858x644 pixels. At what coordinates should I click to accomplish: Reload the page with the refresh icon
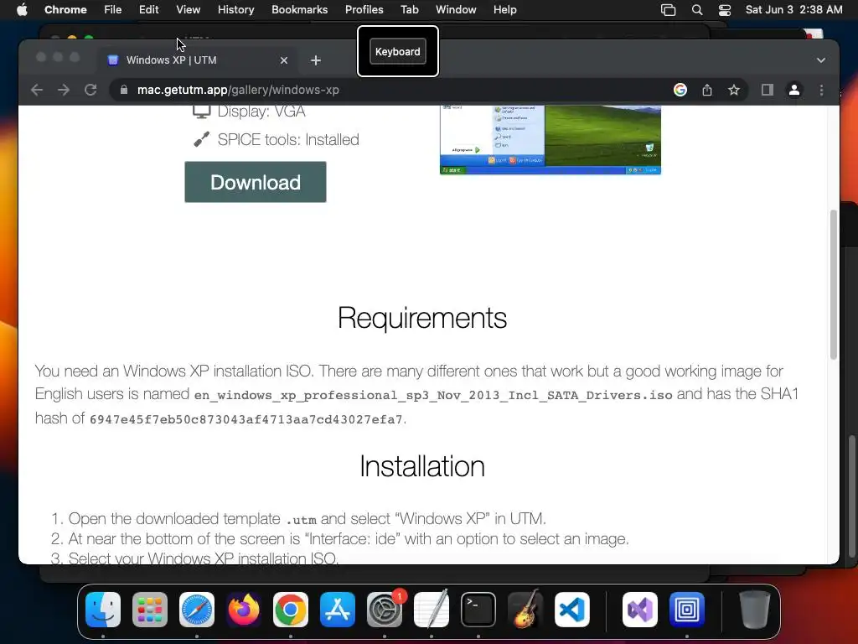(90, 90)
